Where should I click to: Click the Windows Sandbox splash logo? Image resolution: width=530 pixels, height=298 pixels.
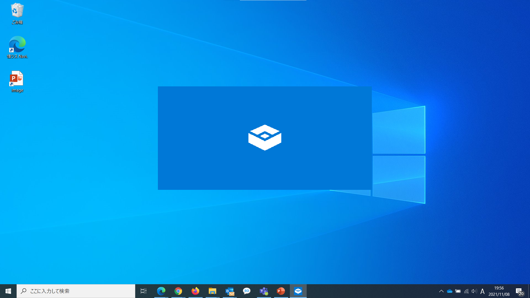pos(265,137)
